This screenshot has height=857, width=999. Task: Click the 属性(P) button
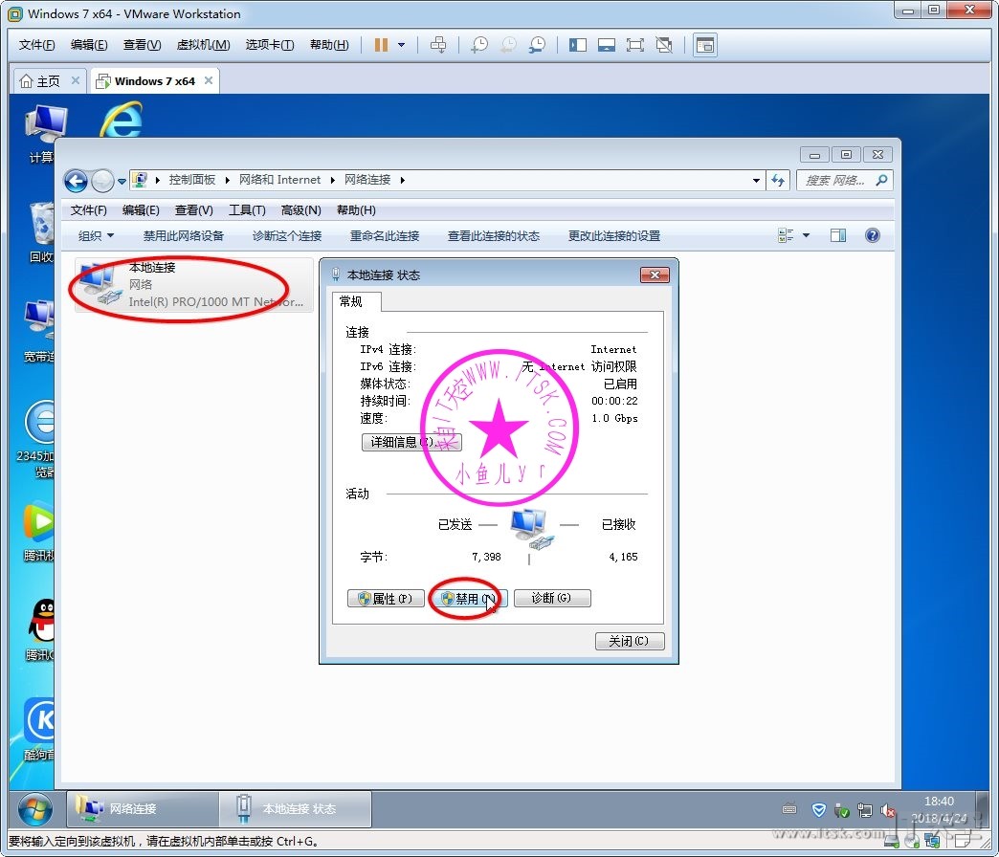[386, 598]
